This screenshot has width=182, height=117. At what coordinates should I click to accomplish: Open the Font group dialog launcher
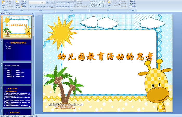coord(54,10)
